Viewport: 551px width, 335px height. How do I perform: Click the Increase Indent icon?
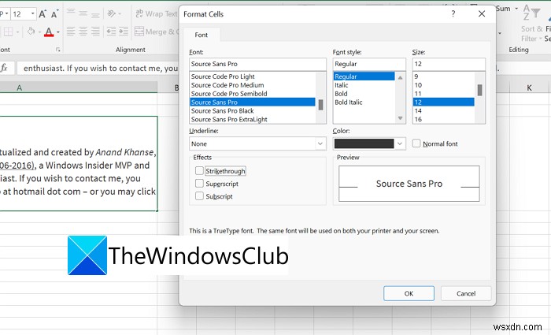pos(124,32)
